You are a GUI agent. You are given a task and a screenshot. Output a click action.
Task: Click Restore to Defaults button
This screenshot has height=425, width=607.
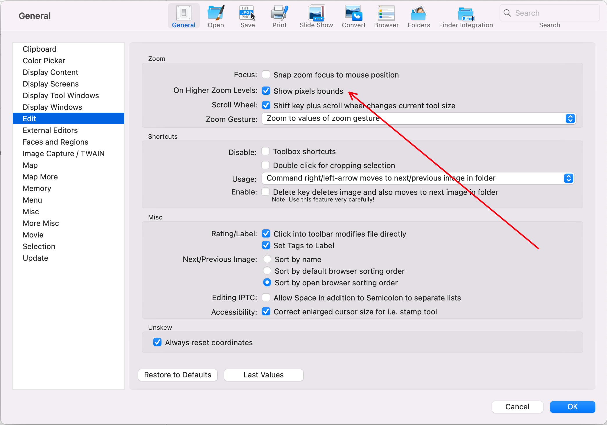pos(178,374)
